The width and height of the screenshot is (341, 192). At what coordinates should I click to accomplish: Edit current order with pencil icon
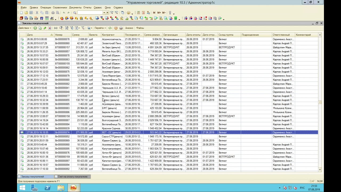click(x=45, y=28)
